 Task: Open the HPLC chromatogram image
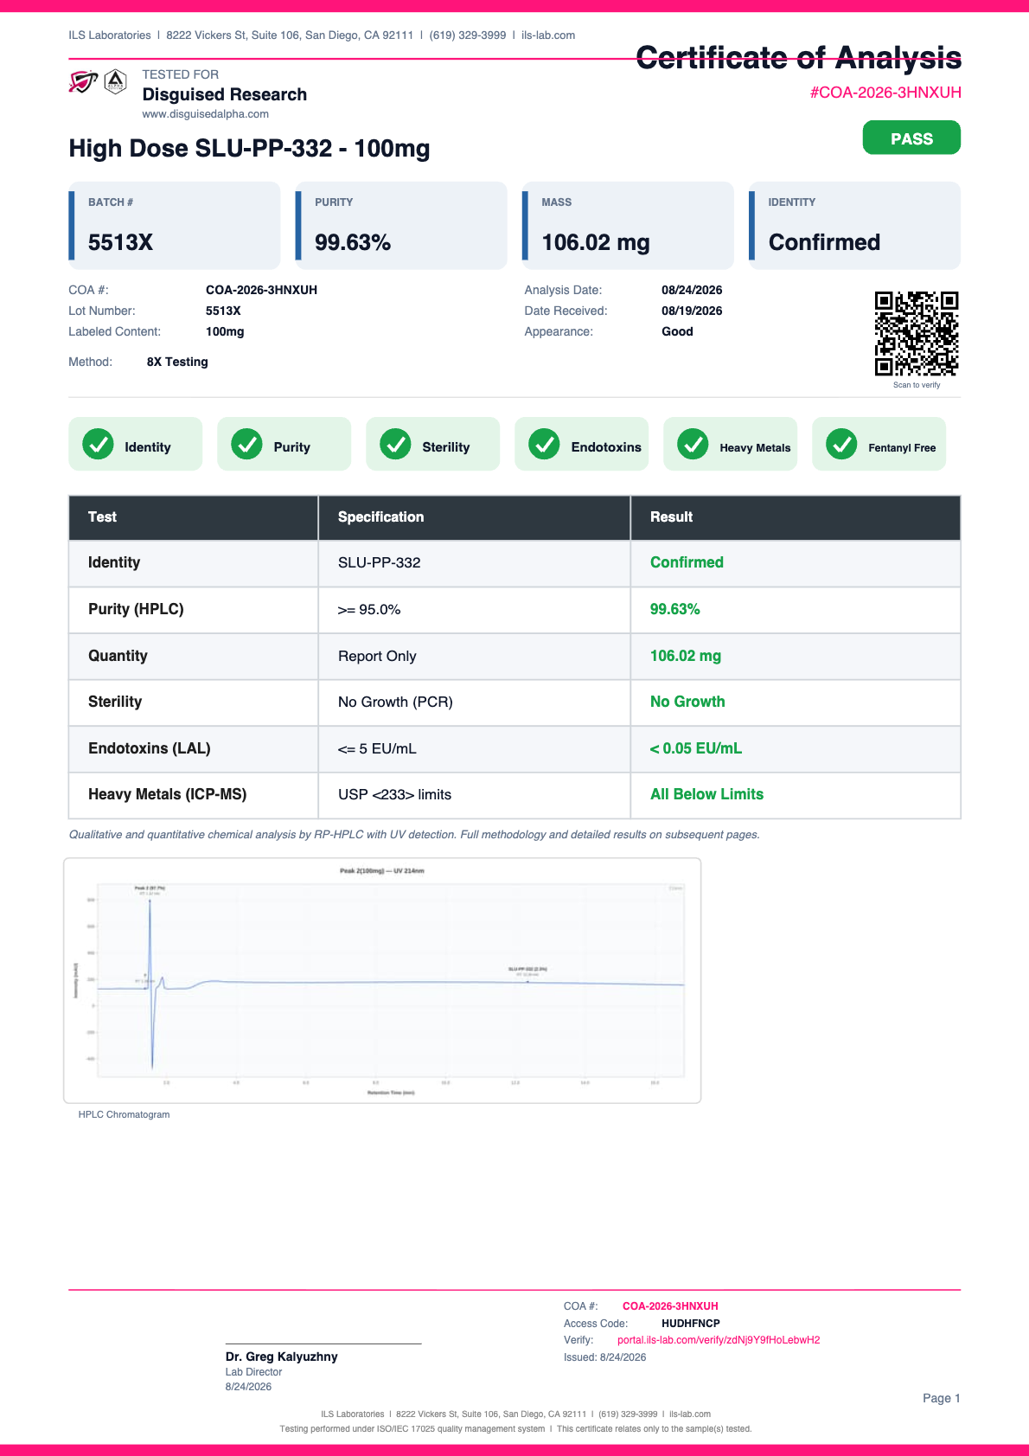382,980
